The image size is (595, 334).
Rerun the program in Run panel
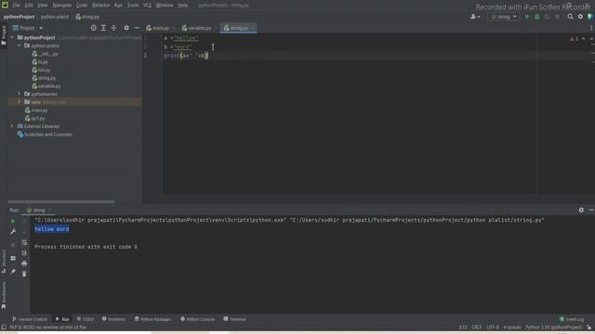[x=13, y=221]
